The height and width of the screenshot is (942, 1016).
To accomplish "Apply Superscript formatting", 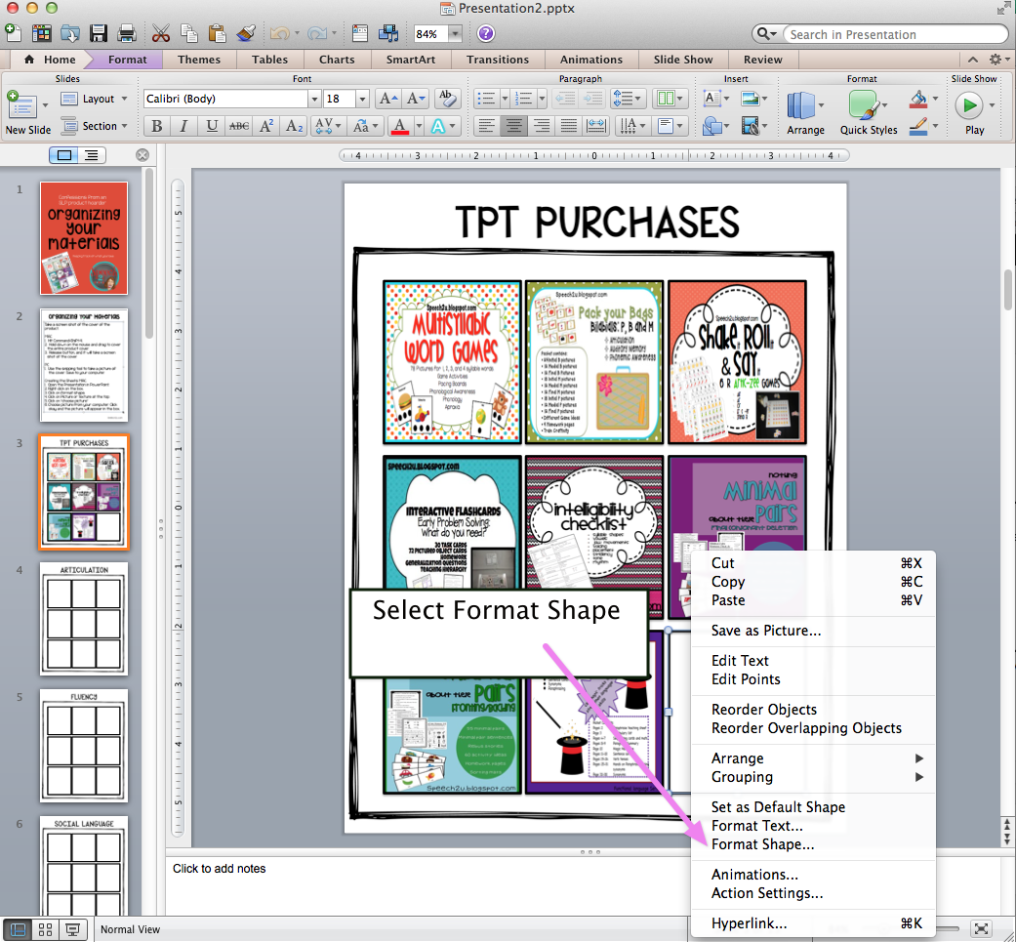I will click(x=266, y=126).
